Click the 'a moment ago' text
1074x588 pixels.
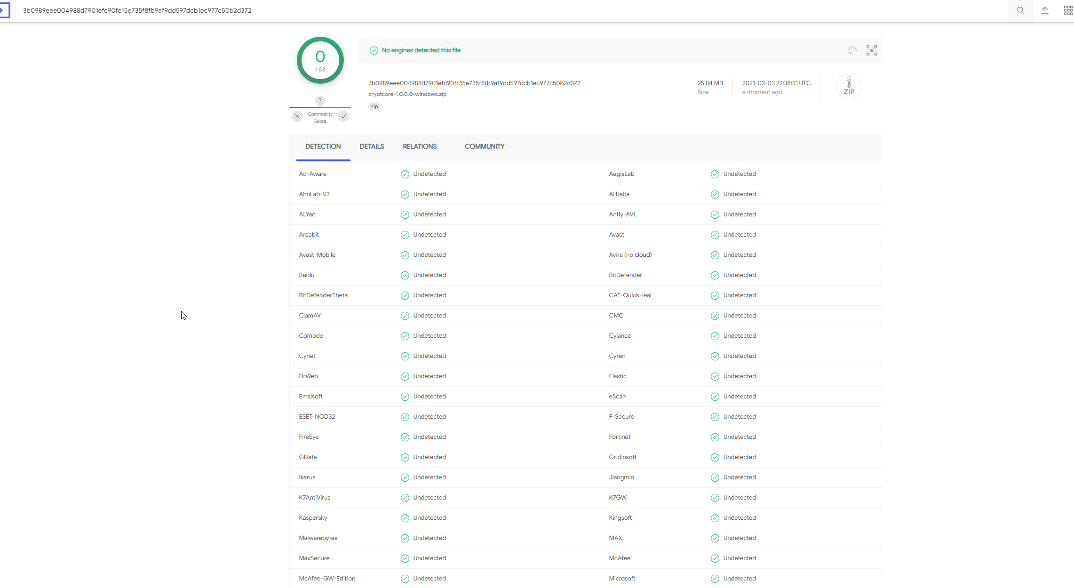tap(762, 92)
